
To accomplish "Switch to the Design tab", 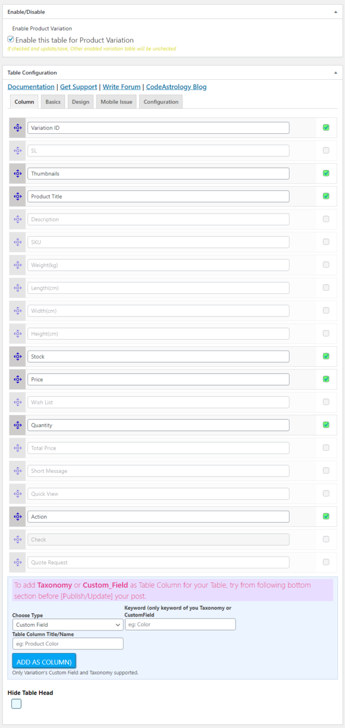I will click(x=80, y=102).
